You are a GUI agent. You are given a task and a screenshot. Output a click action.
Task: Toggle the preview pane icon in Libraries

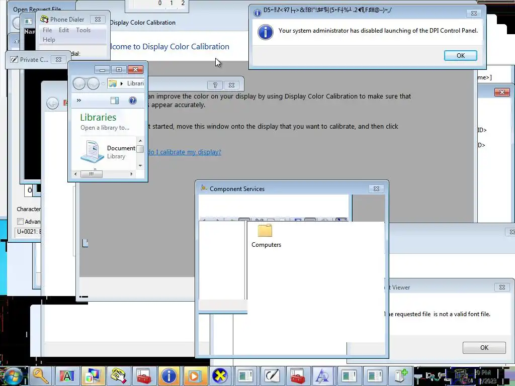(x=115, y=101)
